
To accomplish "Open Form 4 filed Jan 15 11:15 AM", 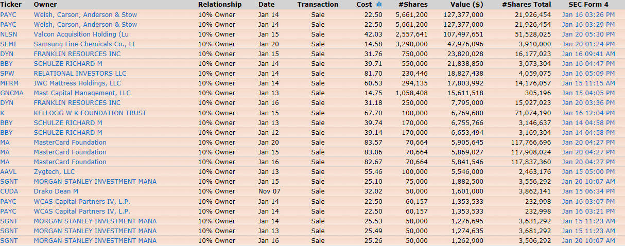I will pos(588,83).
